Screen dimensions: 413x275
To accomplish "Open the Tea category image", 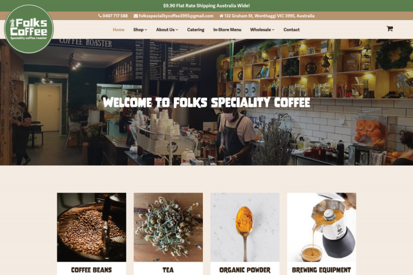I will pyautogui.click(x=168, y=227).
